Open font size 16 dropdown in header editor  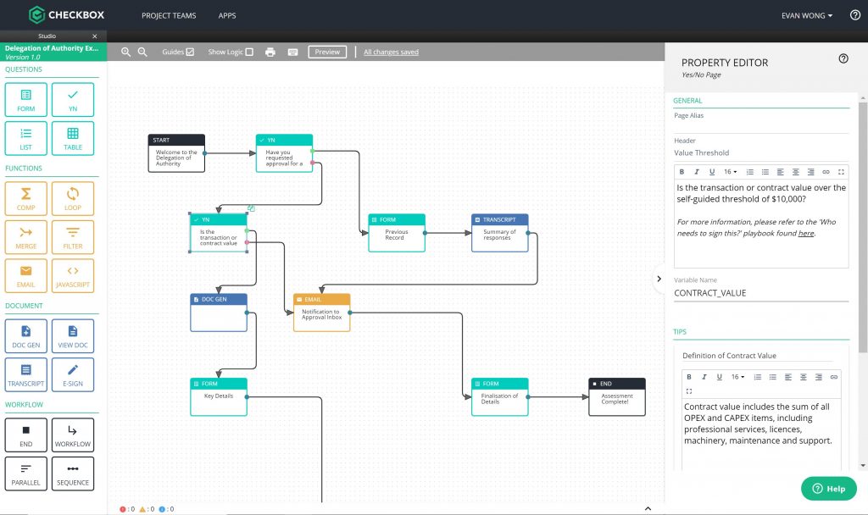[x=730, y=171]
